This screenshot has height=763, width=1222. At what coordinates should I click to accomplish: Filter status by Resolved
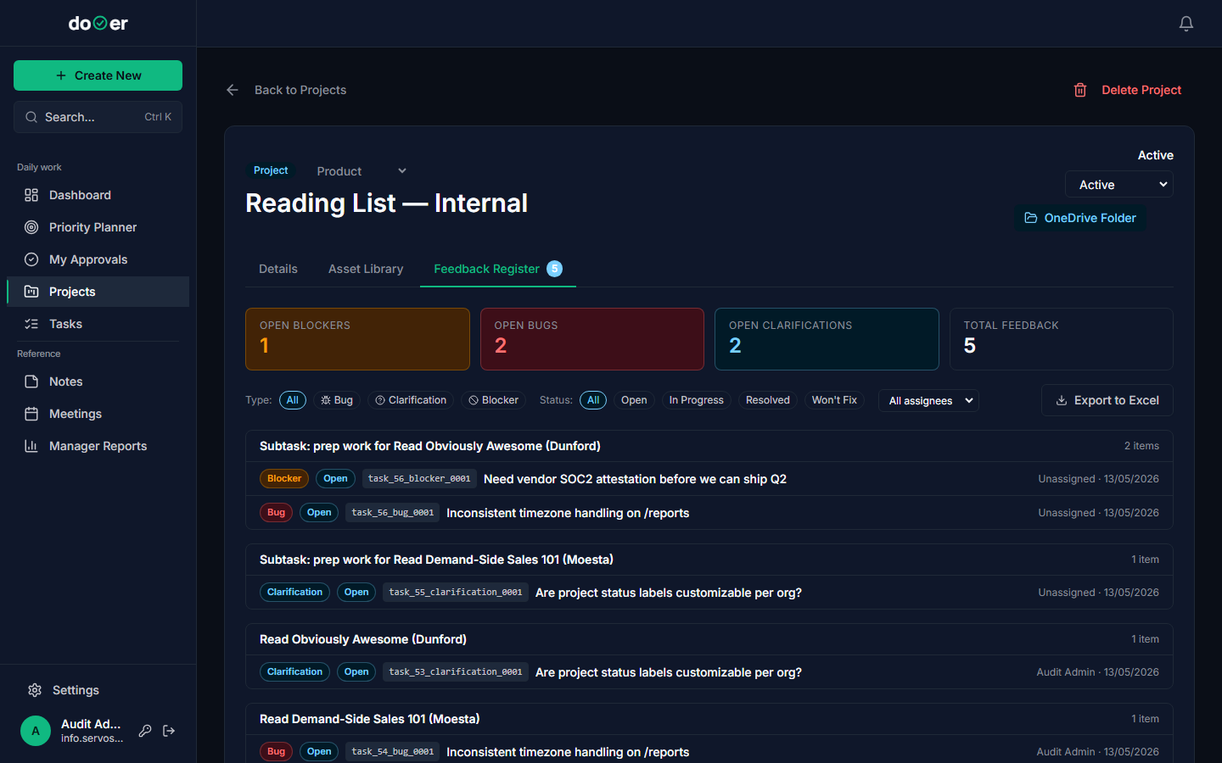768,400
